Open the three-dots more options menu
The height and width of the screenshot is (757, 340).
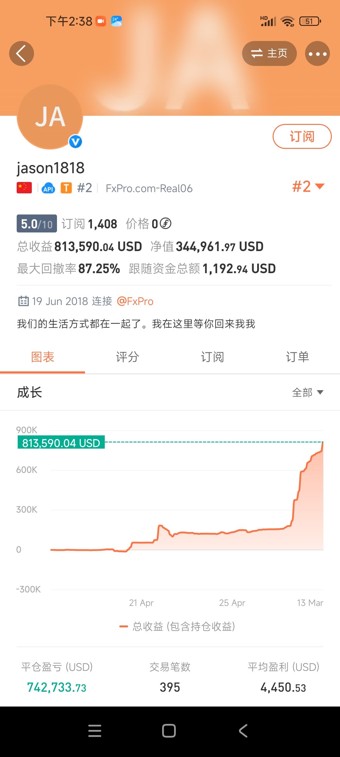point(317,54)
